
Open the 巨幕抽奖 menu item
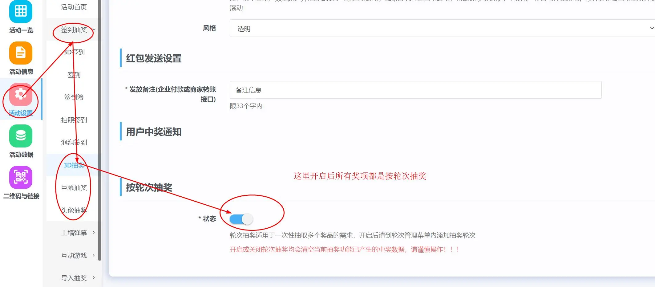[74, 187]
